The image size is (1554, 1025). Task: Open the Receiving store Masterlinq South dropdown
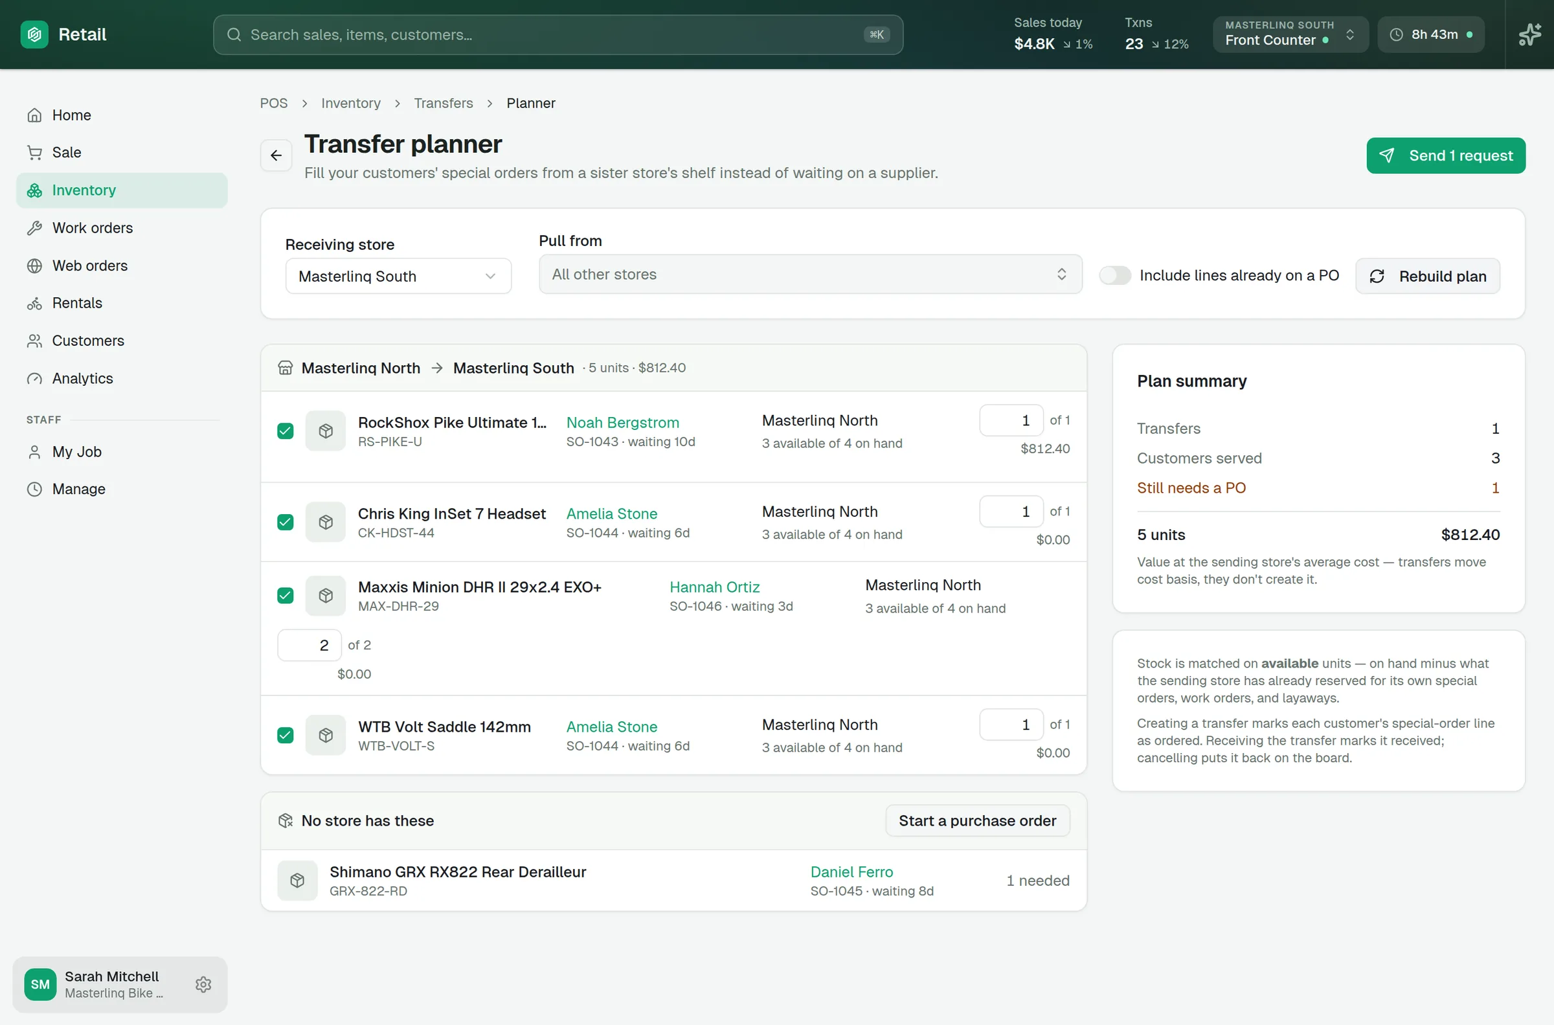399,276
